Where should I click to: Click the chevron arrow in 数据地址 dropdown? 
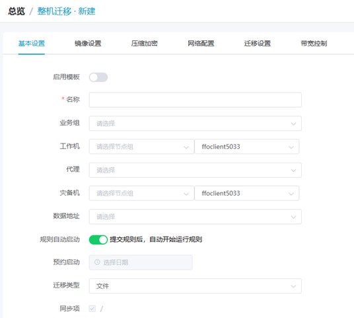[x=293, y=217]
